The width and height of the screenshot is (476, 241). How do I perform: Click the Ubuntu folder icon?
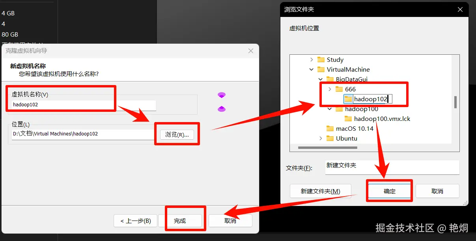pyautogui.click(x=330, y=138)
